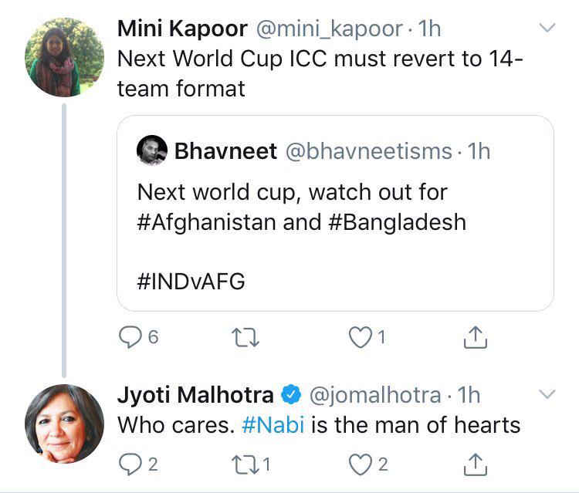The width and height of the screenshot is (579, 493).
Task: Open Bhavneet's quoted tweet card
Action: click(335, 231)
